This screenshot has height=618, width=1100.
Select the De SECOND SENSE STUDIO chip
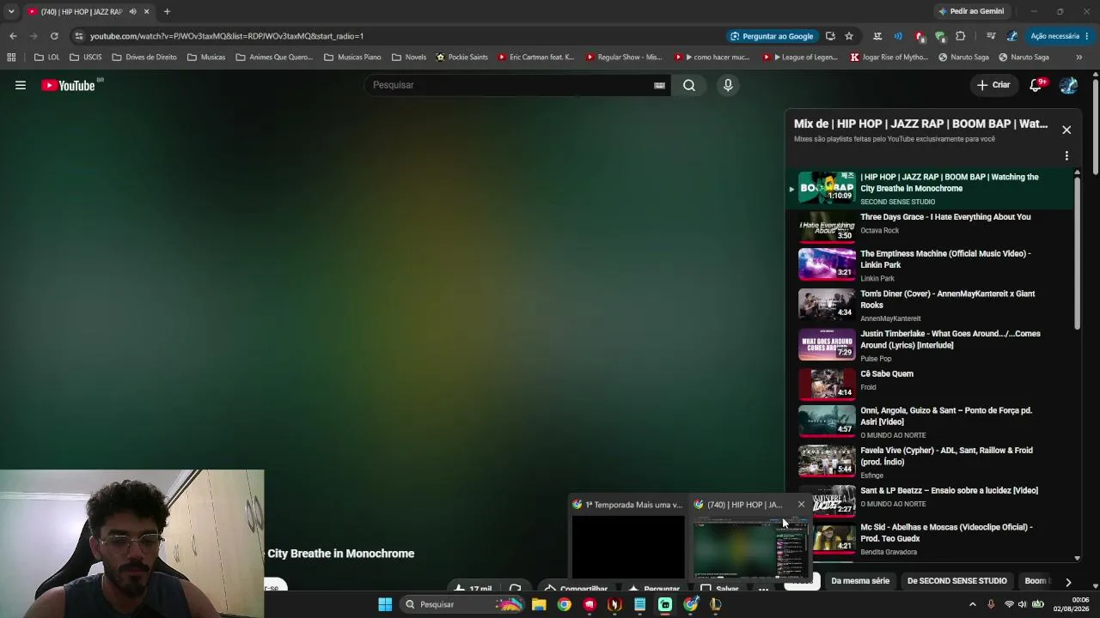956,581
